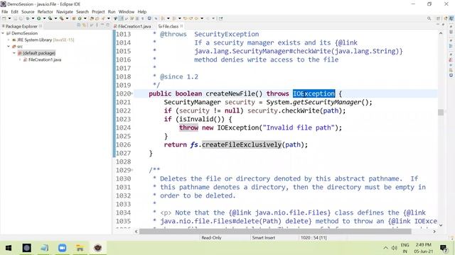Open the Run configurations dropdown arrow
455x255 pixels.
[x=44, y=18]
